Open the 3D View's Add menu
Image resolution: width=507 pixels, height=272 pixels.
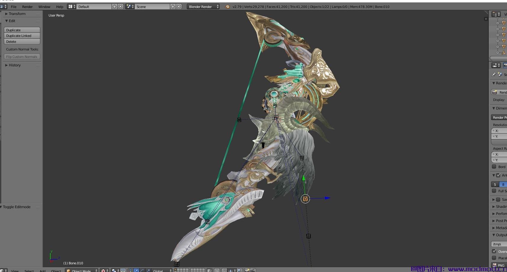(43, 271)
